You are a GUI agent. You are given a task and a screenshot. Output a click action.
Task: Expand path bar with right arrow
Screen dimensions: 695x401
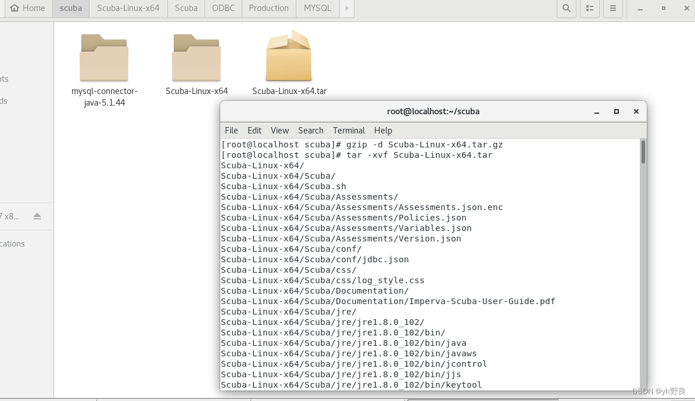click(x=347, y=8)
